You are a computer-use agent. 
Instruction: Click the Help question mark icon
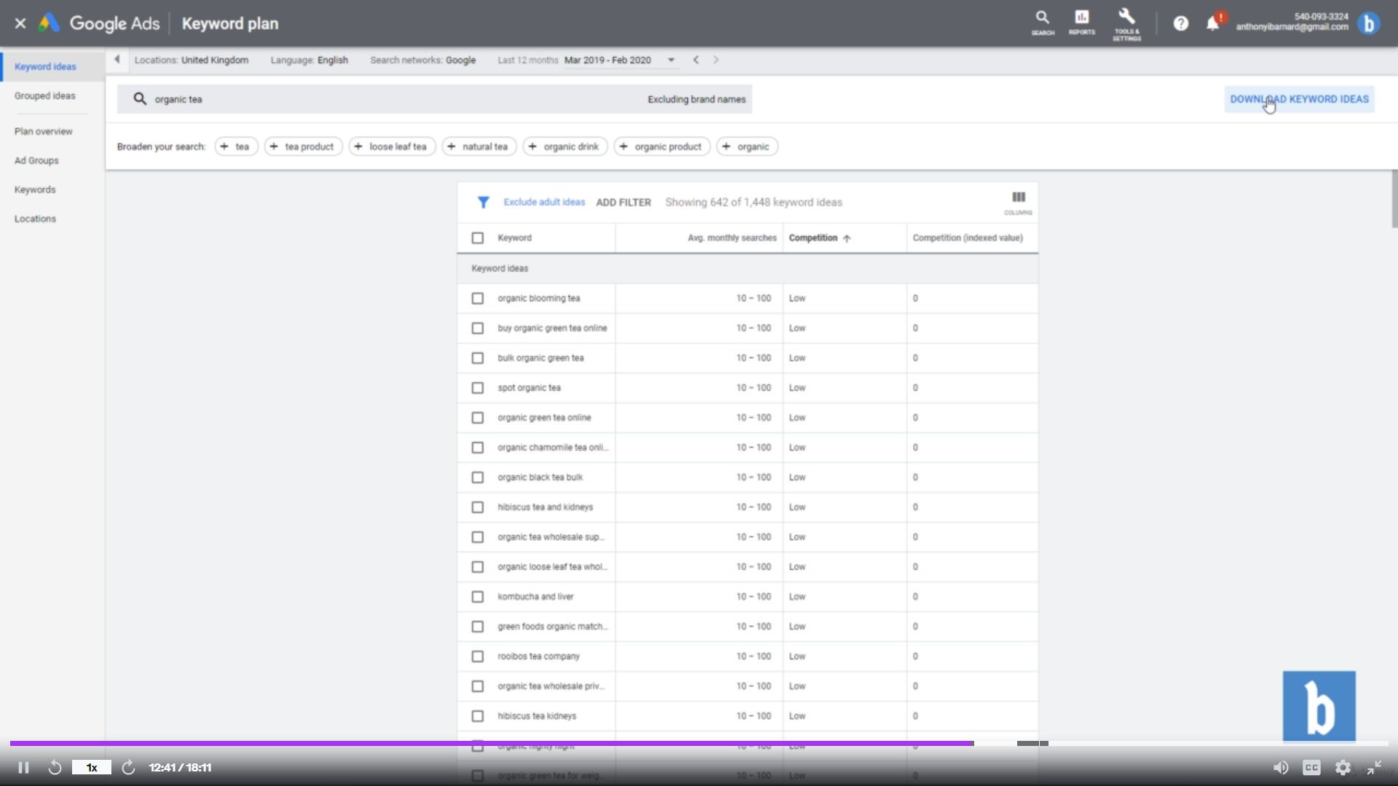1180,24
